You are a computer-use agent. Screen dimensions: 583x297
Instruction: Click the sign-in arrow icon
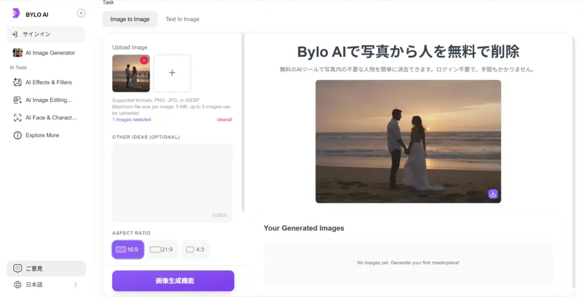tap(14, 34)
